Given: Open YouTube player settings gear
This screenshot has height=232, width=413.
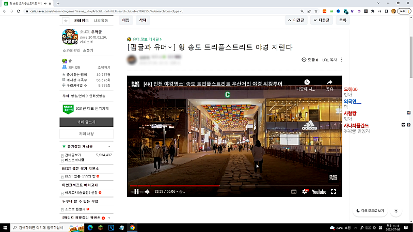Looking at the screenshot, I should pos(305,191).
